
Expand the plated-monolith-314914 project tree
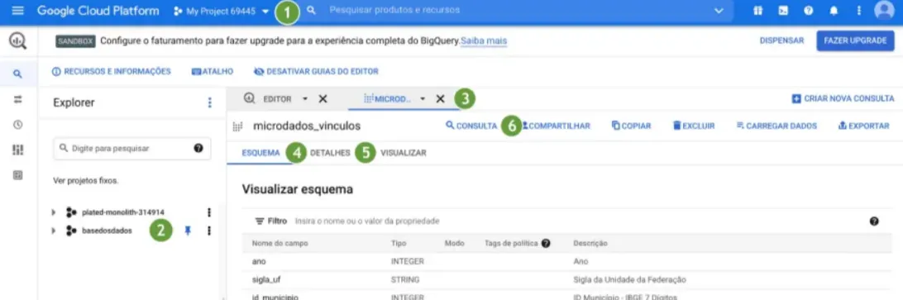tap(54, 212)
